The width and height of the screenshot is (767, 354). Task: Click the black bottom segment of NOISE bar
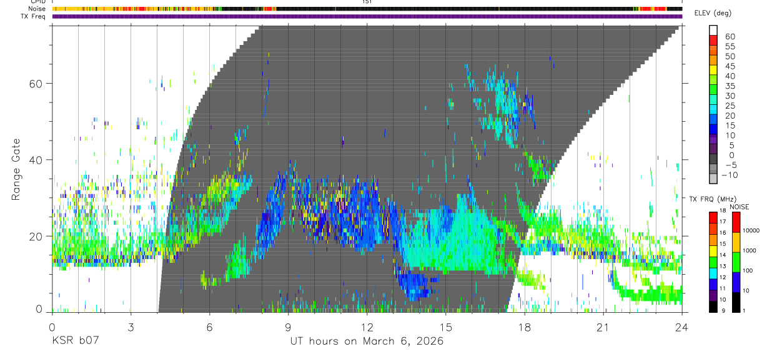736,302
